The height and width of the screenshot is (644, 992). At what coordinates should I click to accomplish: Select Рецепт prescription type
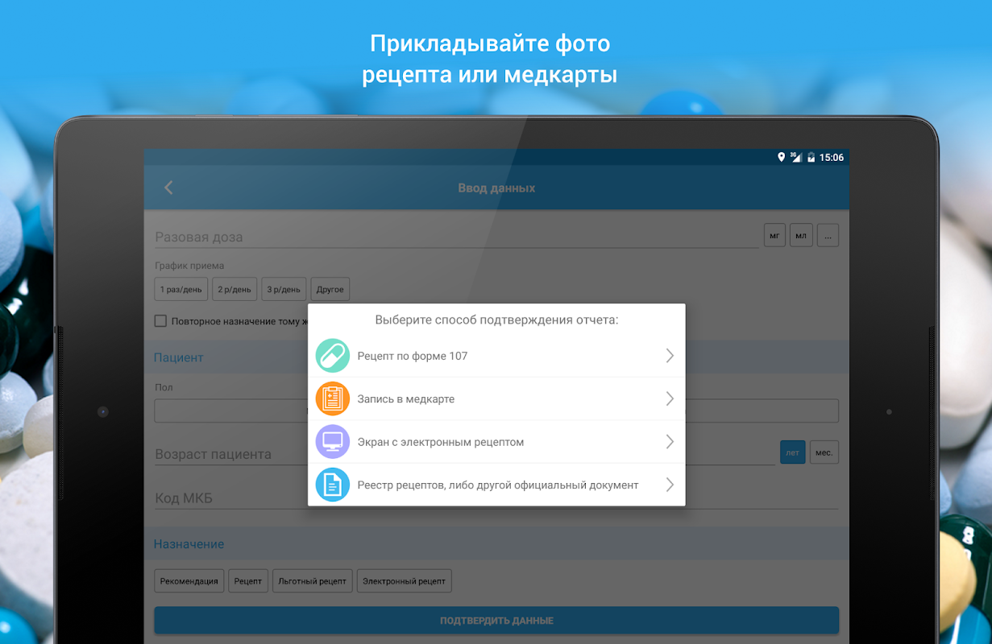point(248,580)
